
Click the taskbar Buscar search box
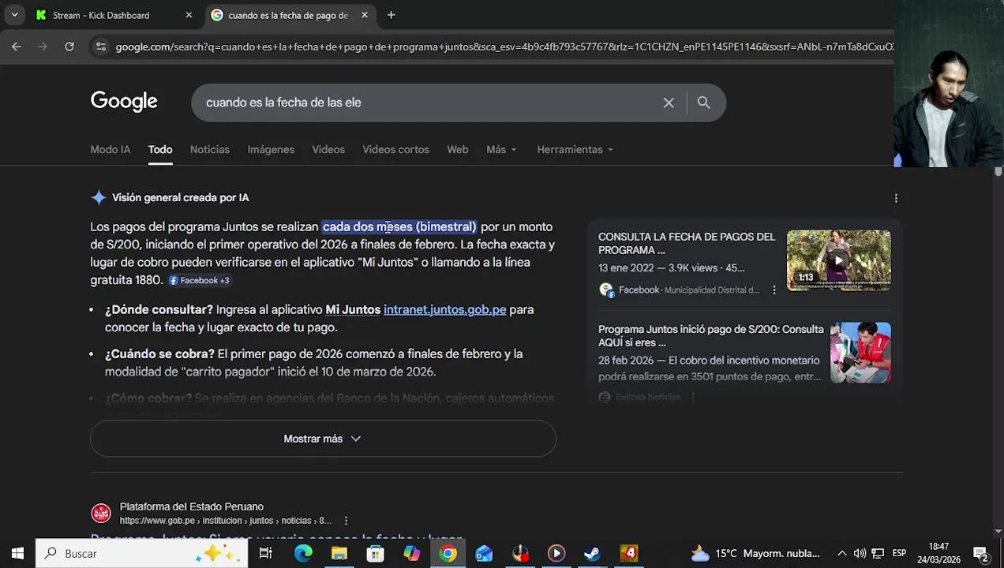[142, 553]
